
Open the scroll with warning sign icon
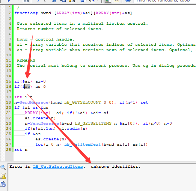(x=3, y=176)
